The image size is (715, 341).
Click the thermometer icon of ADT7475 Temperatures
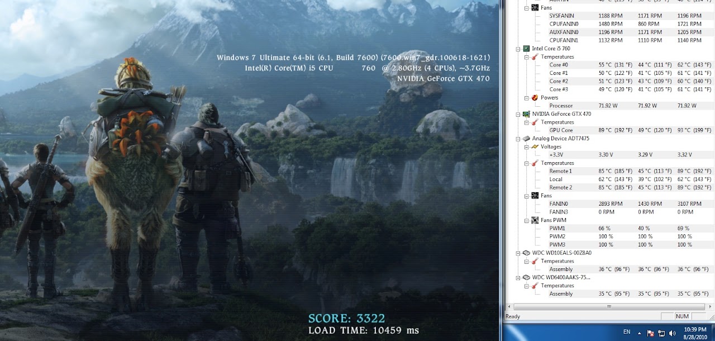pos(535,163)
